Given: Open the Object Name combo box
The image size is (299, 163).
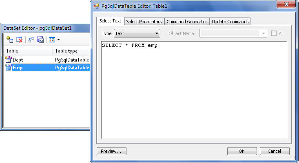Looking at the screenshot, I should pos(233,33).
